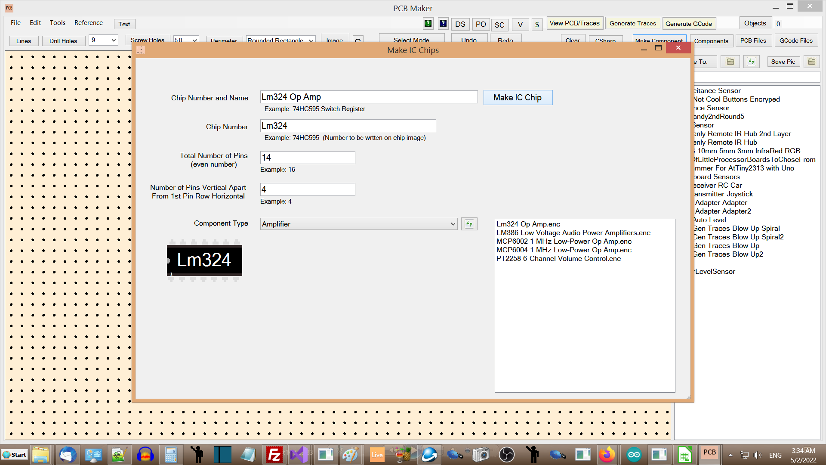826x465 pixels.
Task: Click the folder icon right of Save Pic
Action: point(812,62)
